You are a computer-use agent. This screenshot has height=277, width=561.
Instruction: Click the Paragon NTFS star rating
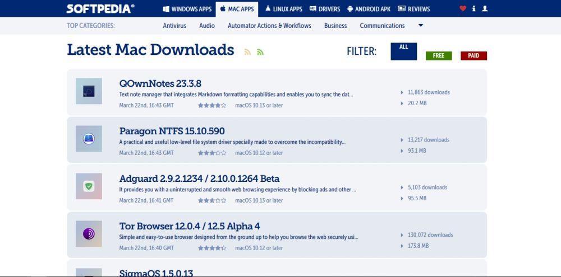tap(212, 153)
